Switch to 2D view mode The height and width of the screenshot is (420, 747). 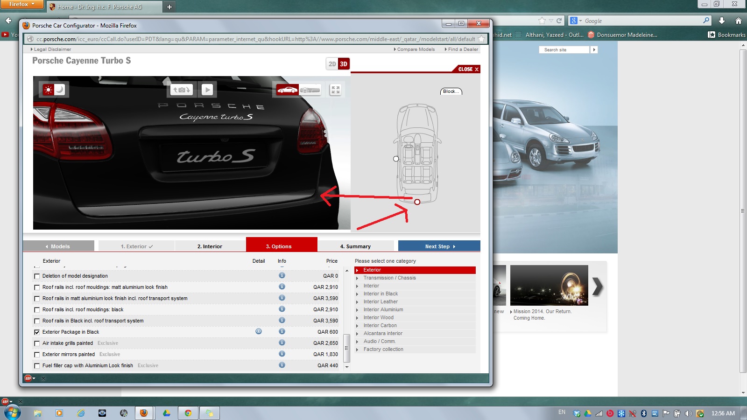pyautogui.click(x=332, y=64)
